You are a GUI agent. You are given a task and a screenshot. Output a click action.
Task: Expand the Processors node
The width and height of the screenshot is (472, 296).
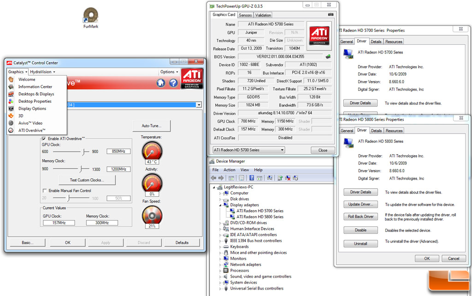pos(220,271)
